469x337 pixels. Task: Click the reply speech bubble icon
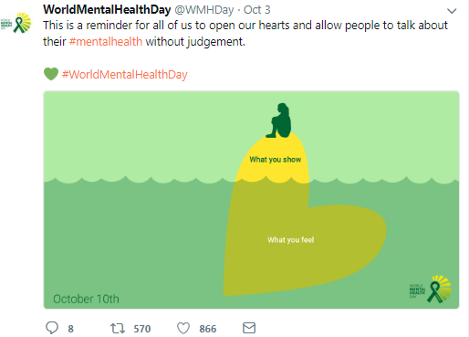pyautogui.click(x=52, y=328)
